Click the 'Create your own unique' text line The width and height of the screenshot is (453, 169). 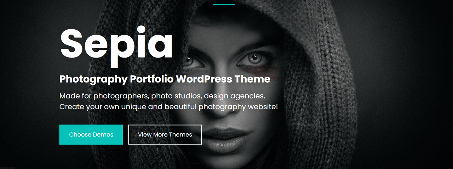pos(168,107)
